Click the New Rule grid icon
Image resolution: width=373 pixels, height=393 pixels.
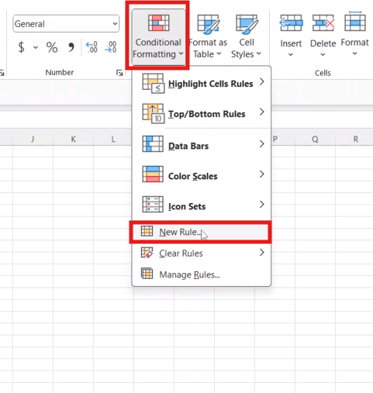click(x=147, y=231)
